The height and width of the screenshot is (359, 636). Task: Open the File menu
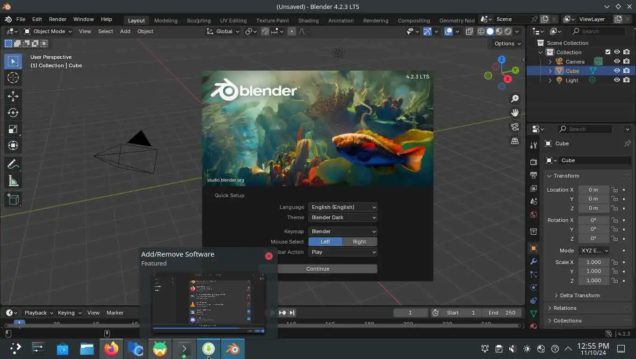(x=21, y=19)
